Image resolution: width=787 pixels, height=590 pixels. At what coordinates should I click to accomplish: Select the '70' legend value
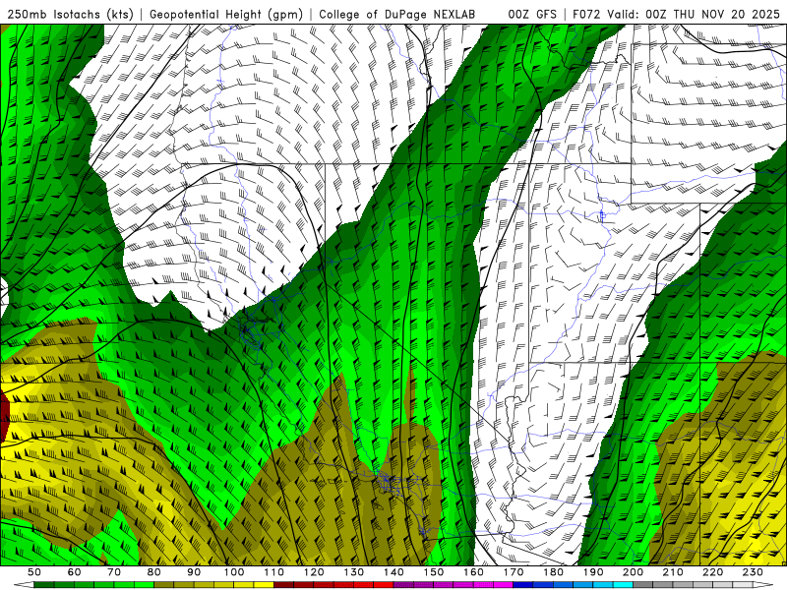pos(114,572)
